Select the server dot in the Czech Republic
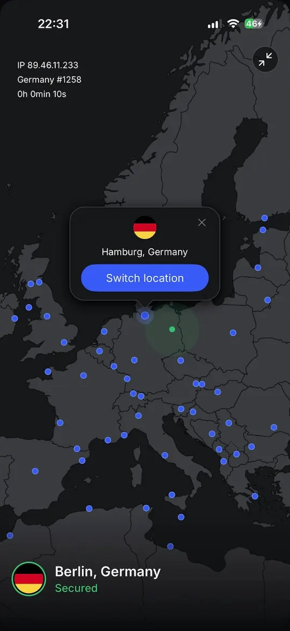The height and width of the screenshot is (631, 290). pyautogui.click(x=180, y=361)
